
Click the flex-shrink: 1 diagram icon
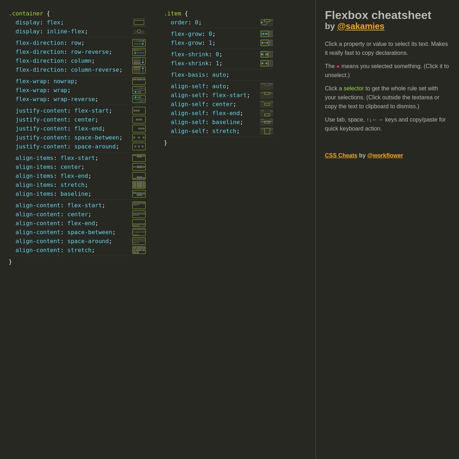click(267, 63)
